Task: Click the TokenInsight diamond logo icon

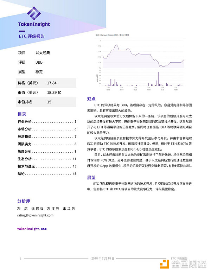Action: (34, 13)
